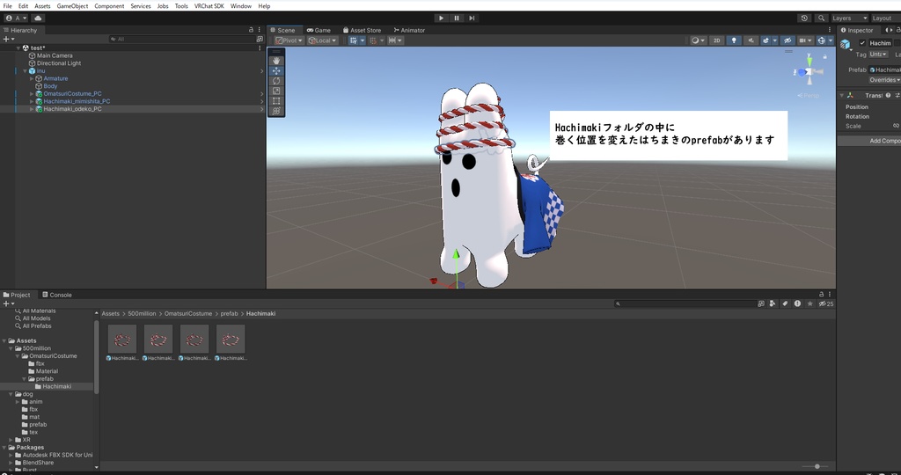The height and width of the screenshot is (475, 901).
Task: Click the Favorites star icon in Project panel
Action: [810, 303]
